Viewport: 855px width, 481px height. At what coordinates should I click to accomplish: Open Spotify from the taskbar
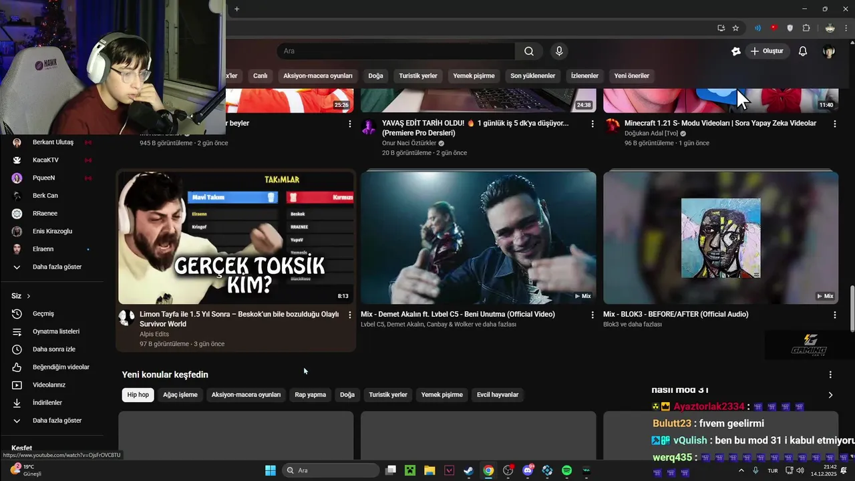click(566, 470)
